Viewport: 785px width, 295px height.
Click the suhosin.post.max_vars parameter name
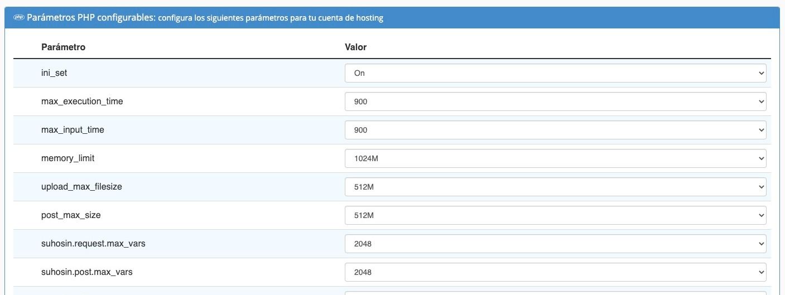point(86,272)
